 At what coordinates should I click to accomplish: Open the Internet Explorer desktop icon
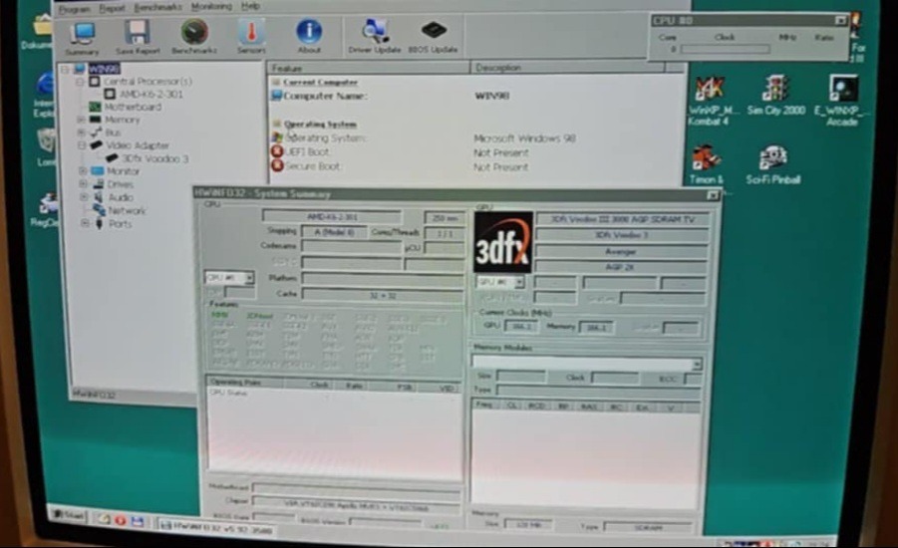pyautogui.click(x=44, y=95)
